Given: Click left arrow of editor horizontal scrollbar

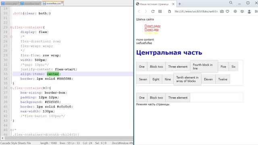Looking at the screenshot, I should 2,138.
